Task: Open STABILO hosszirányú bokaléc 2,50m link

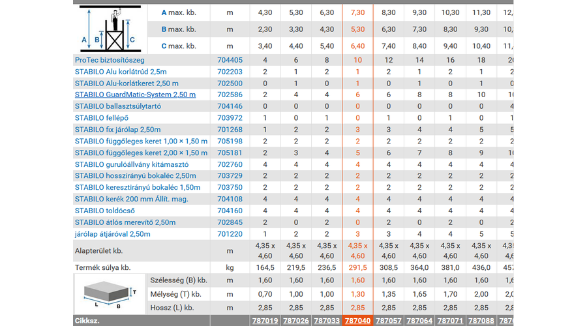Action: pyautogui.click(x=135, y=175)
